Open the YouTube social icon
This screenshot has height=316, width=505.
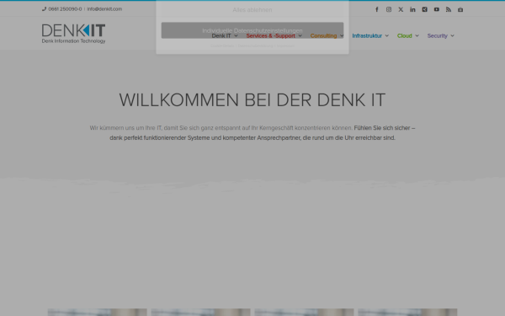click(436, 9)
